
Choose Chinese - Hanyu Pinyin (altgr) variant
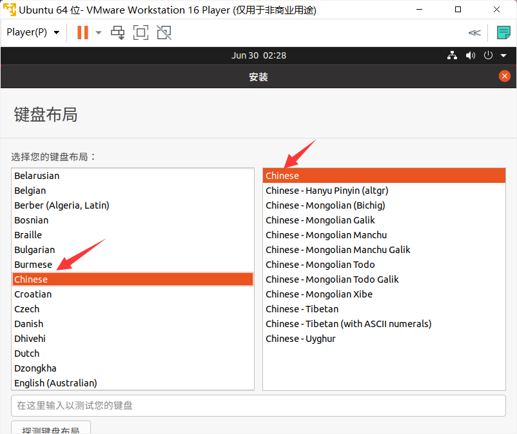coord(327,191)
